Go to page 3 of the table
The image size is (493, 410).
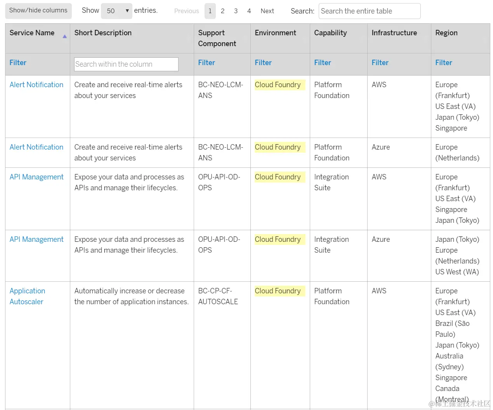(x=236, y=11)
